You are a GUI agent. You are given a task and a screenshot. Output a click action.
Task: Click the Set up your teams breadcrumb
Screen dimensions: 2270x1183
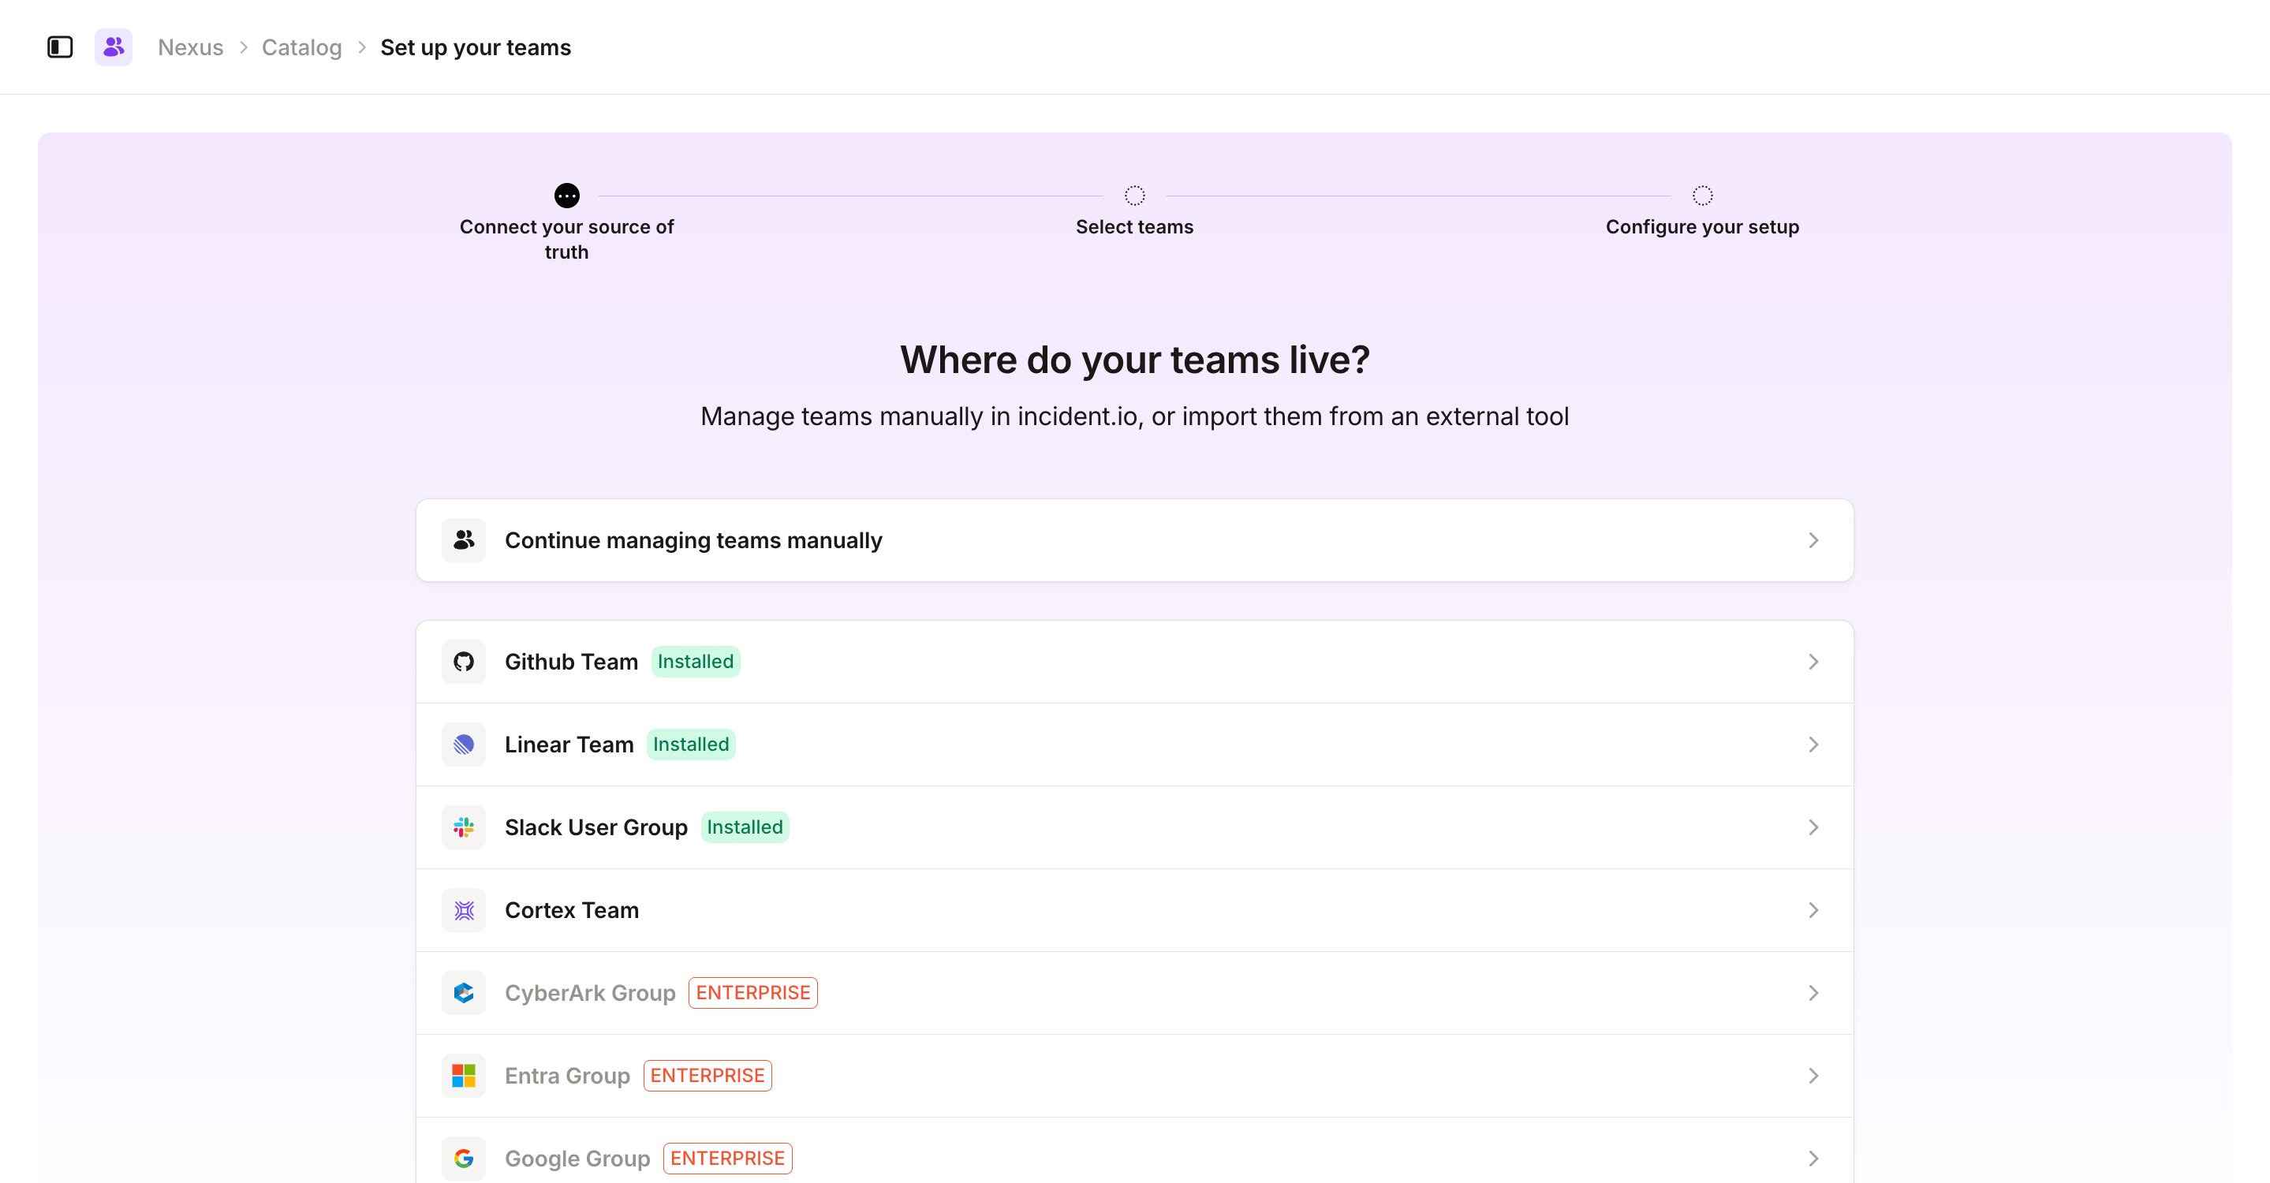[x=476, y=47]
